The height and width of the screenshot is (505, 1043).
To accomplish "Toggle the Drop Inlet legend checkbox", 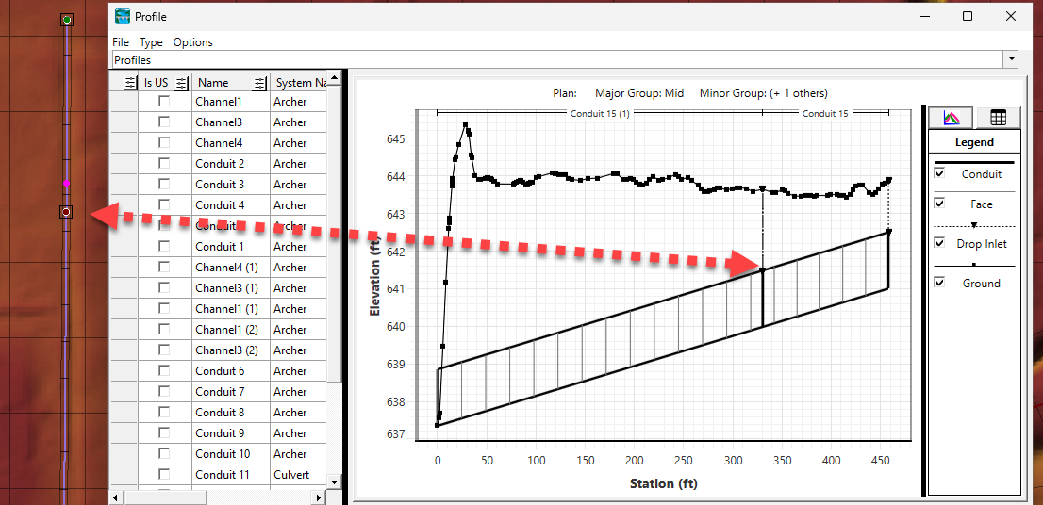I will (939, 243).
